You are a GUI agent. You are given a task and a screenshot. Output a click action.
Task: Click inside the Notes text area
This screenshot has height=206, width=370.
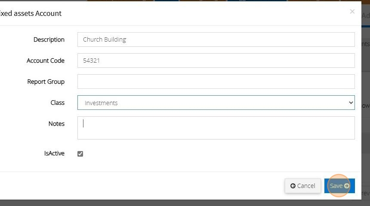click(x=216, y=128)
